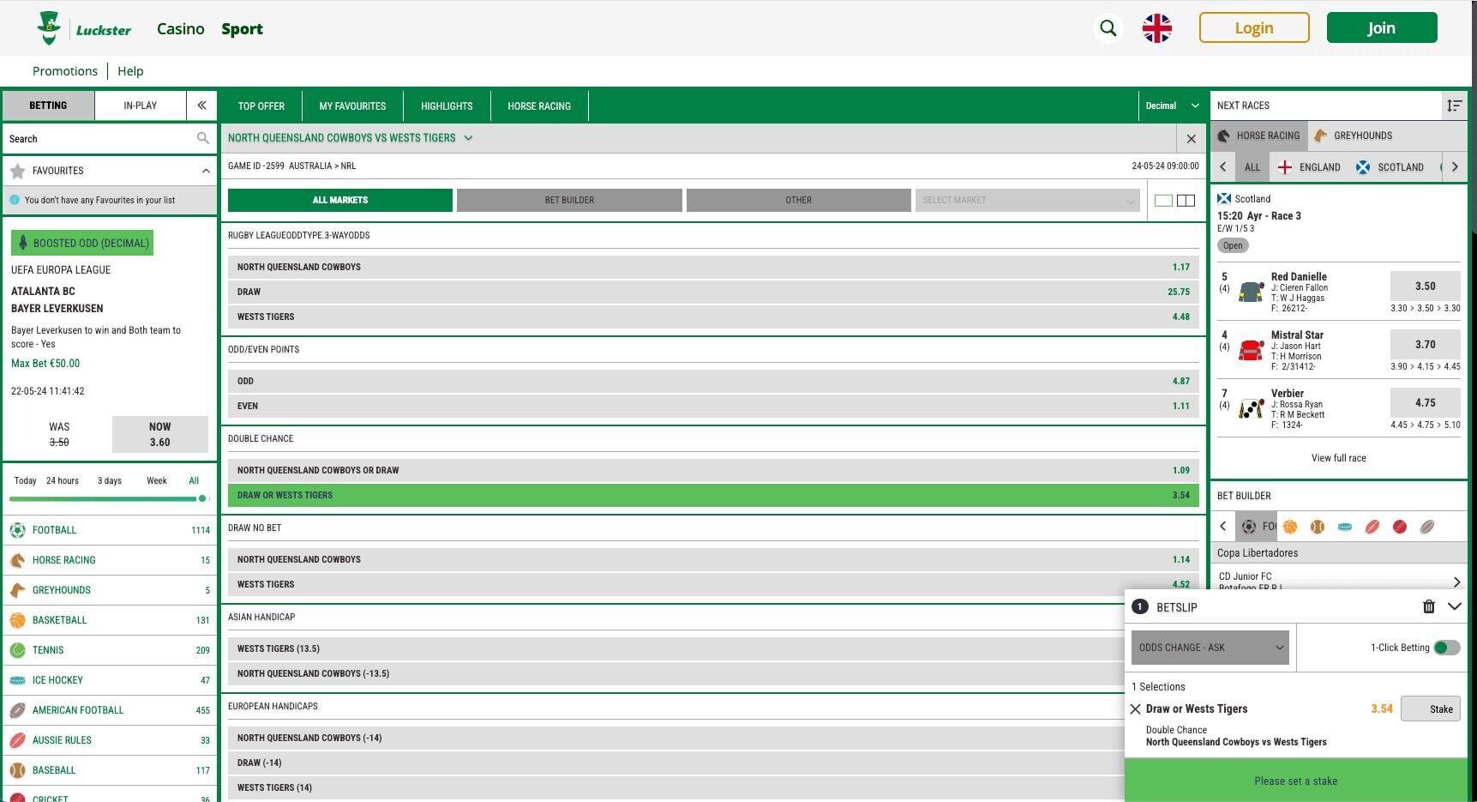This screenshot has width=1477, height=802.
Task: Select the 24 hours time filter
Action: pyautogui.click(x=63, y=480)
